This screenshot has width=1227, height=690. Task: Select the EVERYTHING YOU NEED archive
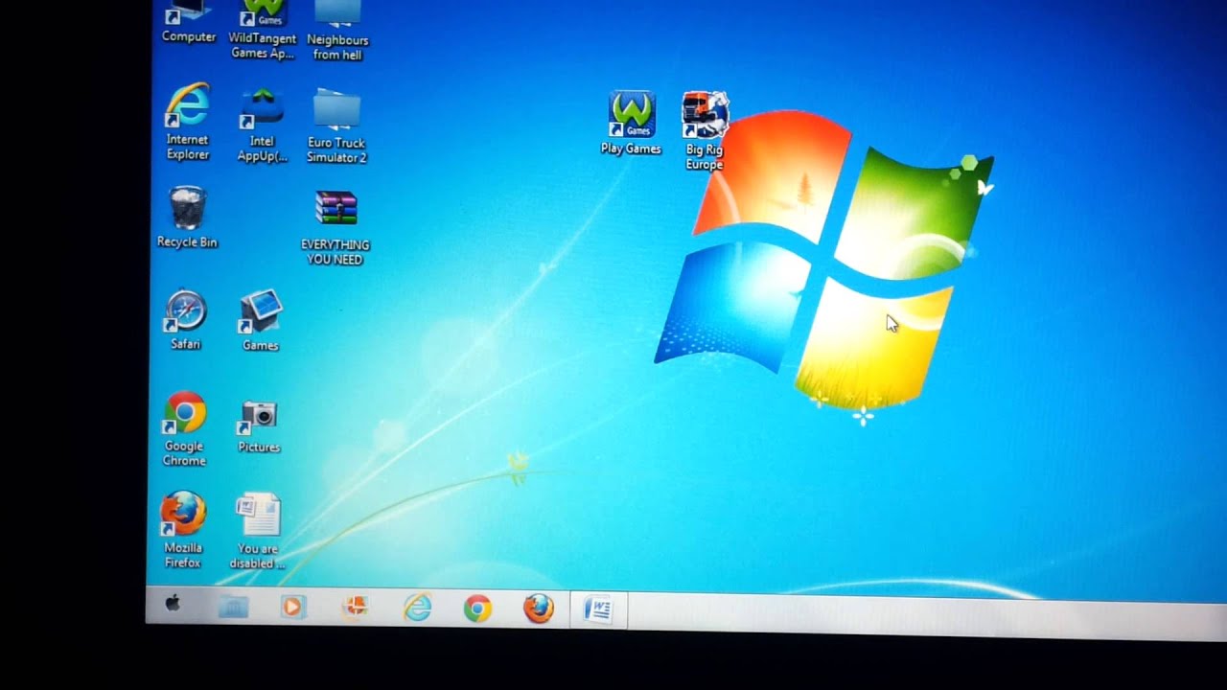point(335,228)
